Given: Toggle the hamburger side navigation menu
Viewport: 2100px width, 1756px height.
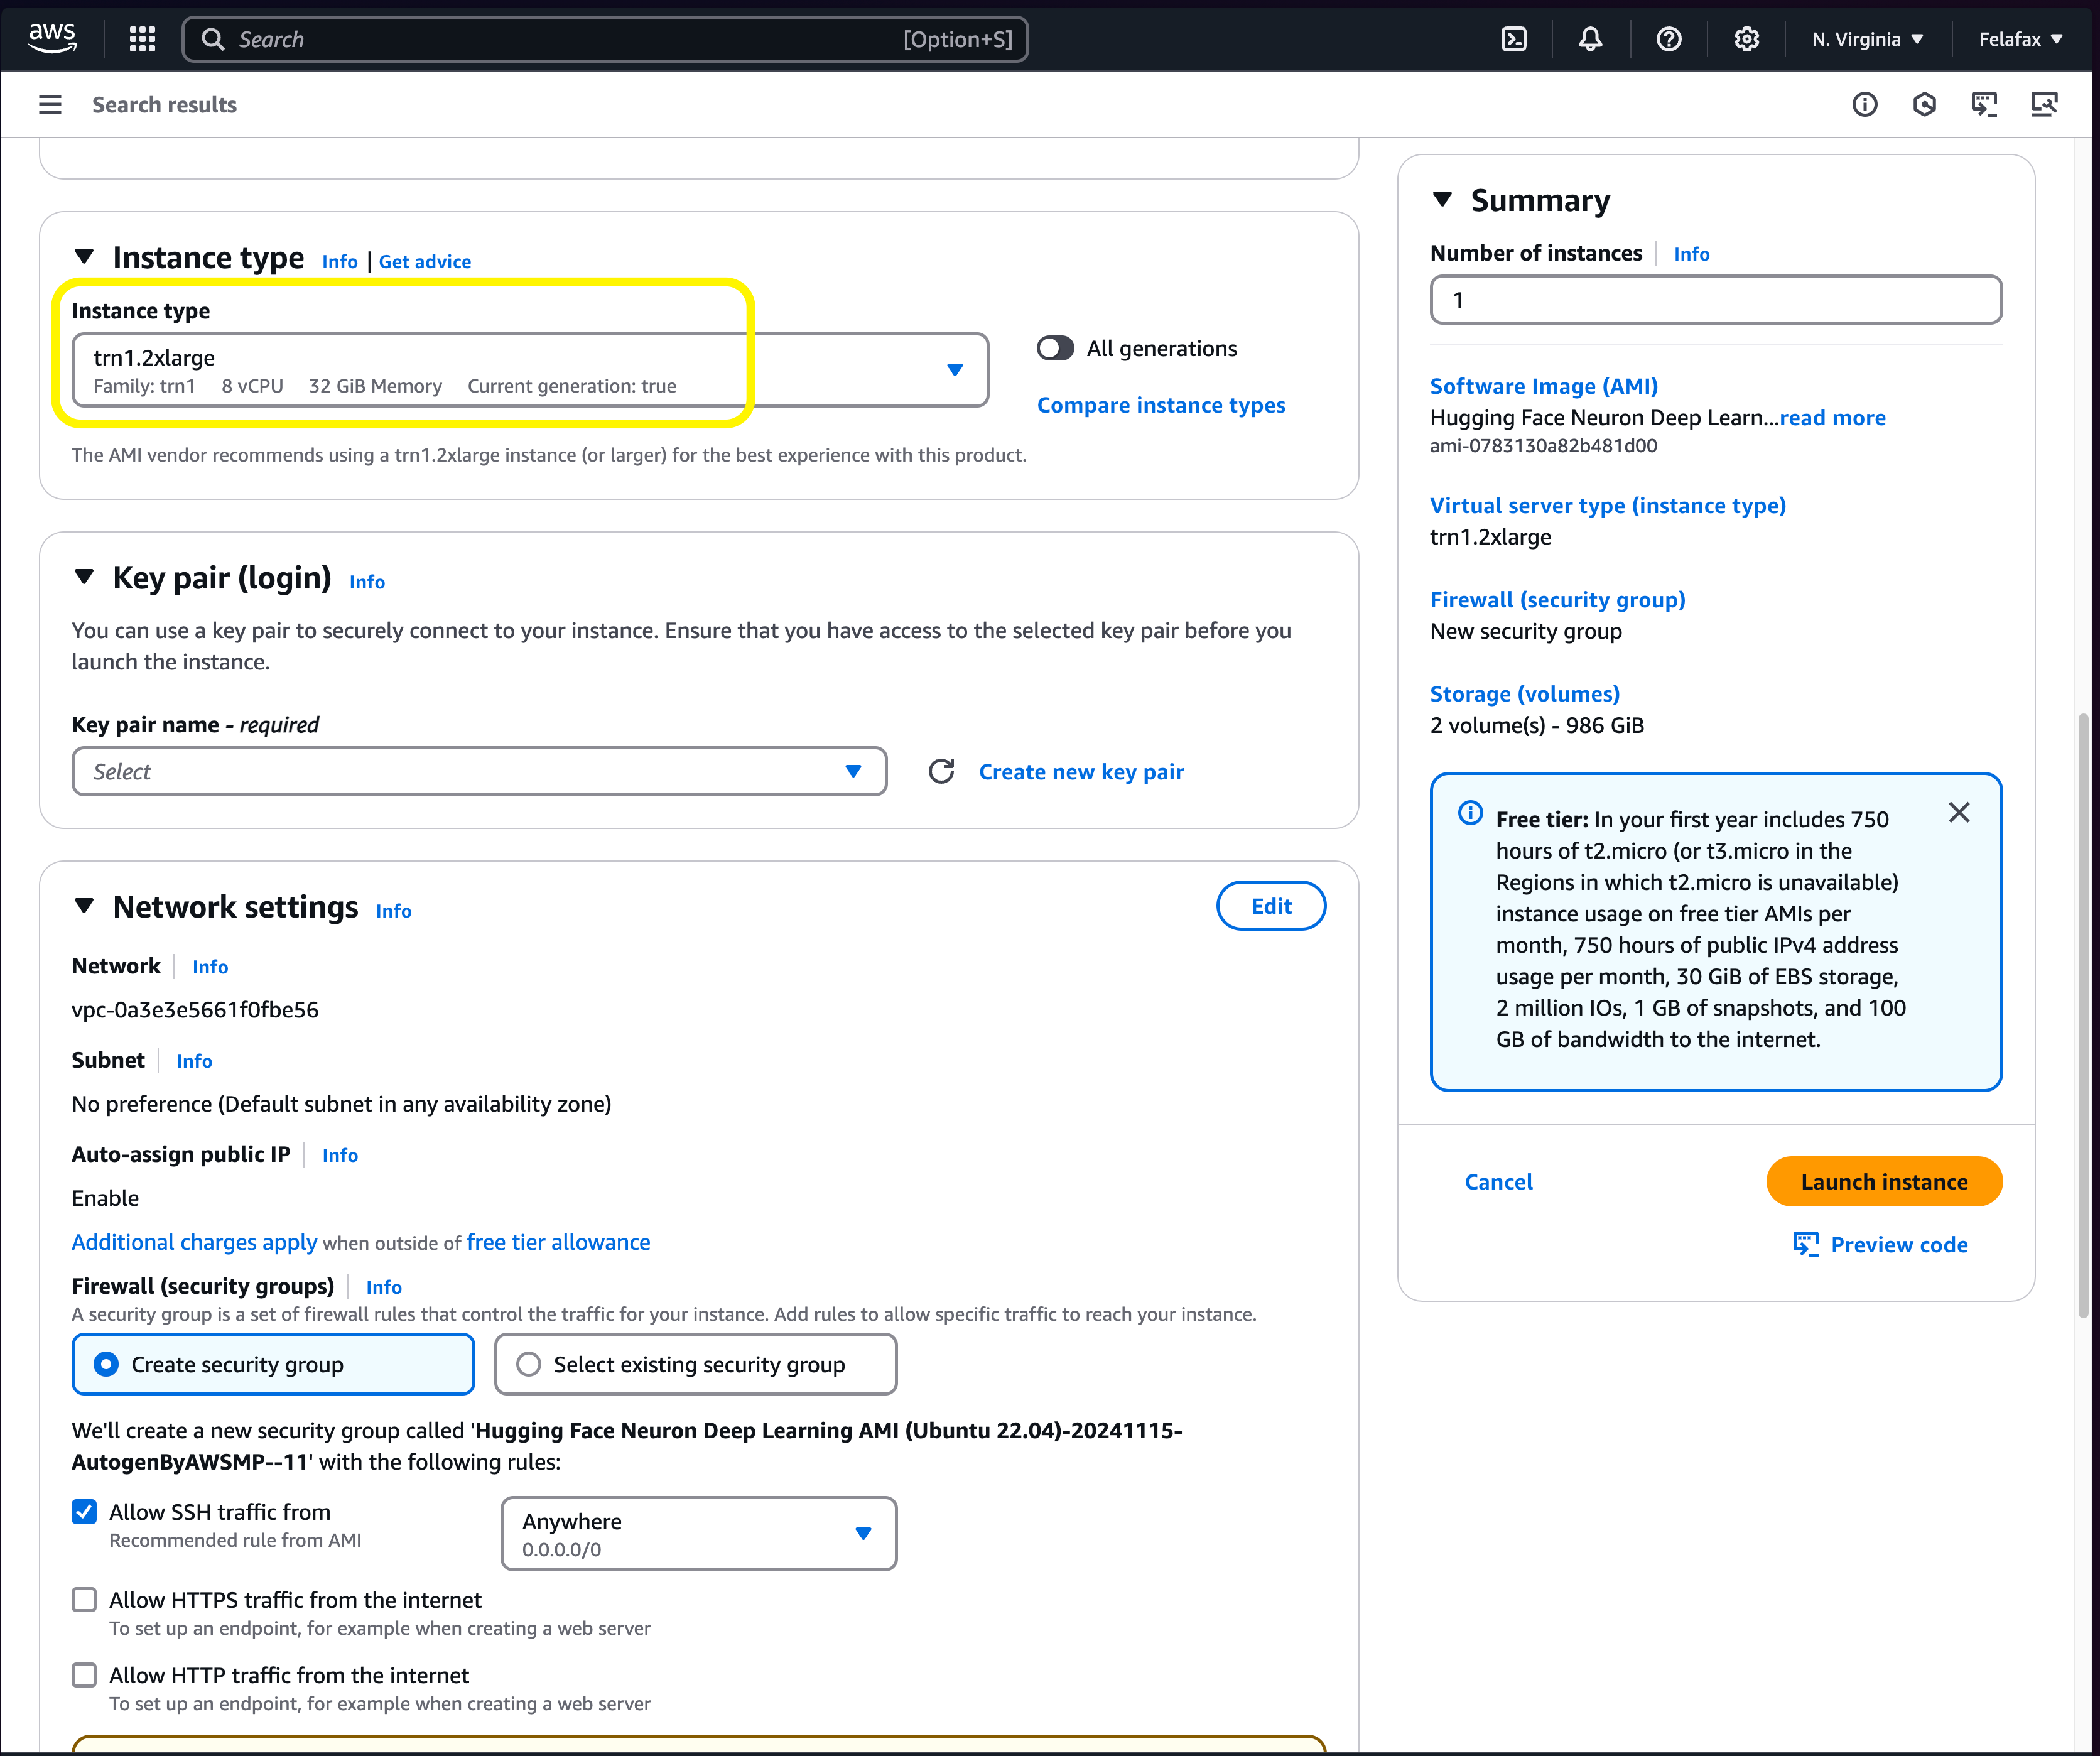Looking at the screenshot, I should point(50,105).
